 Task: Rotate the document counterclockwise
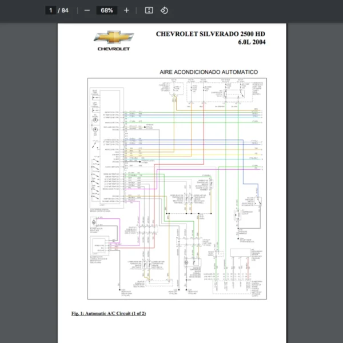click(x=164, y=10)
